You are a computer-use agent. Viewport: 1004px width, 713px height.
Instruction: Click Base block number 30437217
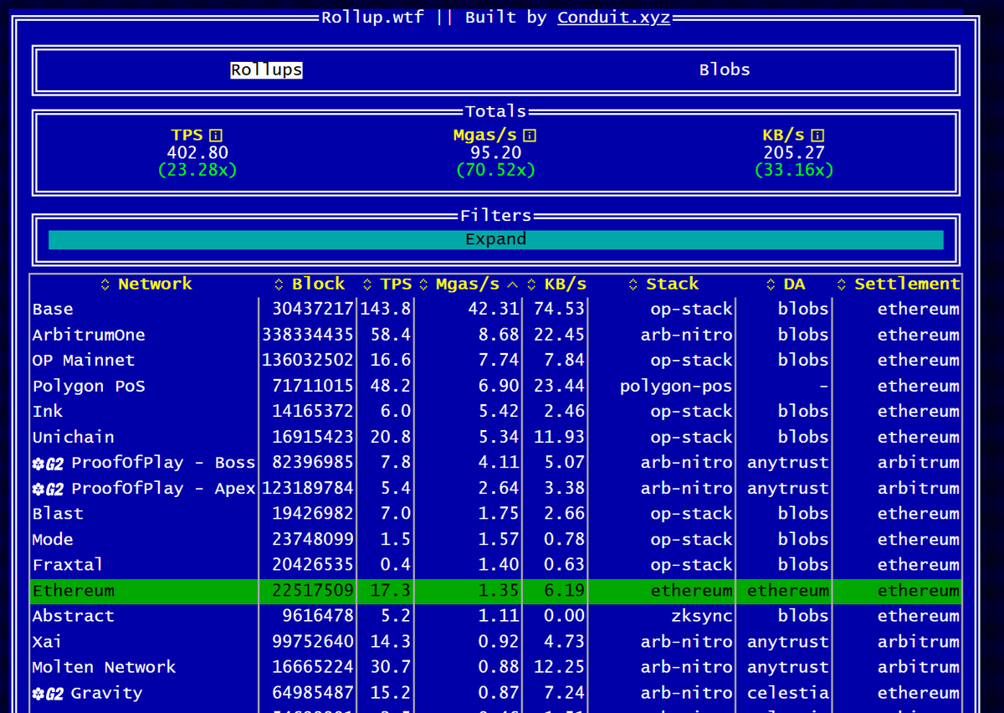[313, 310]
